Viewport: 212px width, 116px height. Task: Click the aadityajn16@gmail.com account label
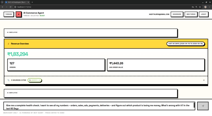coord(159,14)
